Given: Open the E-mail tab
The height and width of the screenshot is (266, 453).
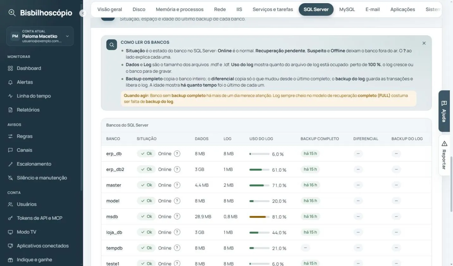Looking at the screenshot, I should tap(372, 9).
